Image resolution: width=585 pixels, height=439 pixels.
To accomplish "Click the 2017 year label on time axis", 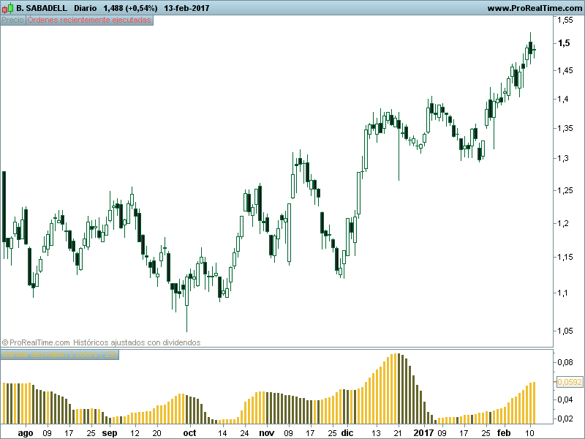I will [423, 433].
